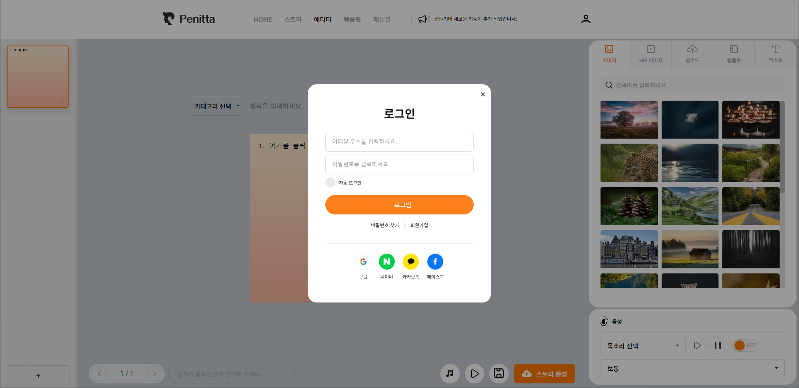
Task: Sign in with Facebook icon
Action: (x=435, y=262)
